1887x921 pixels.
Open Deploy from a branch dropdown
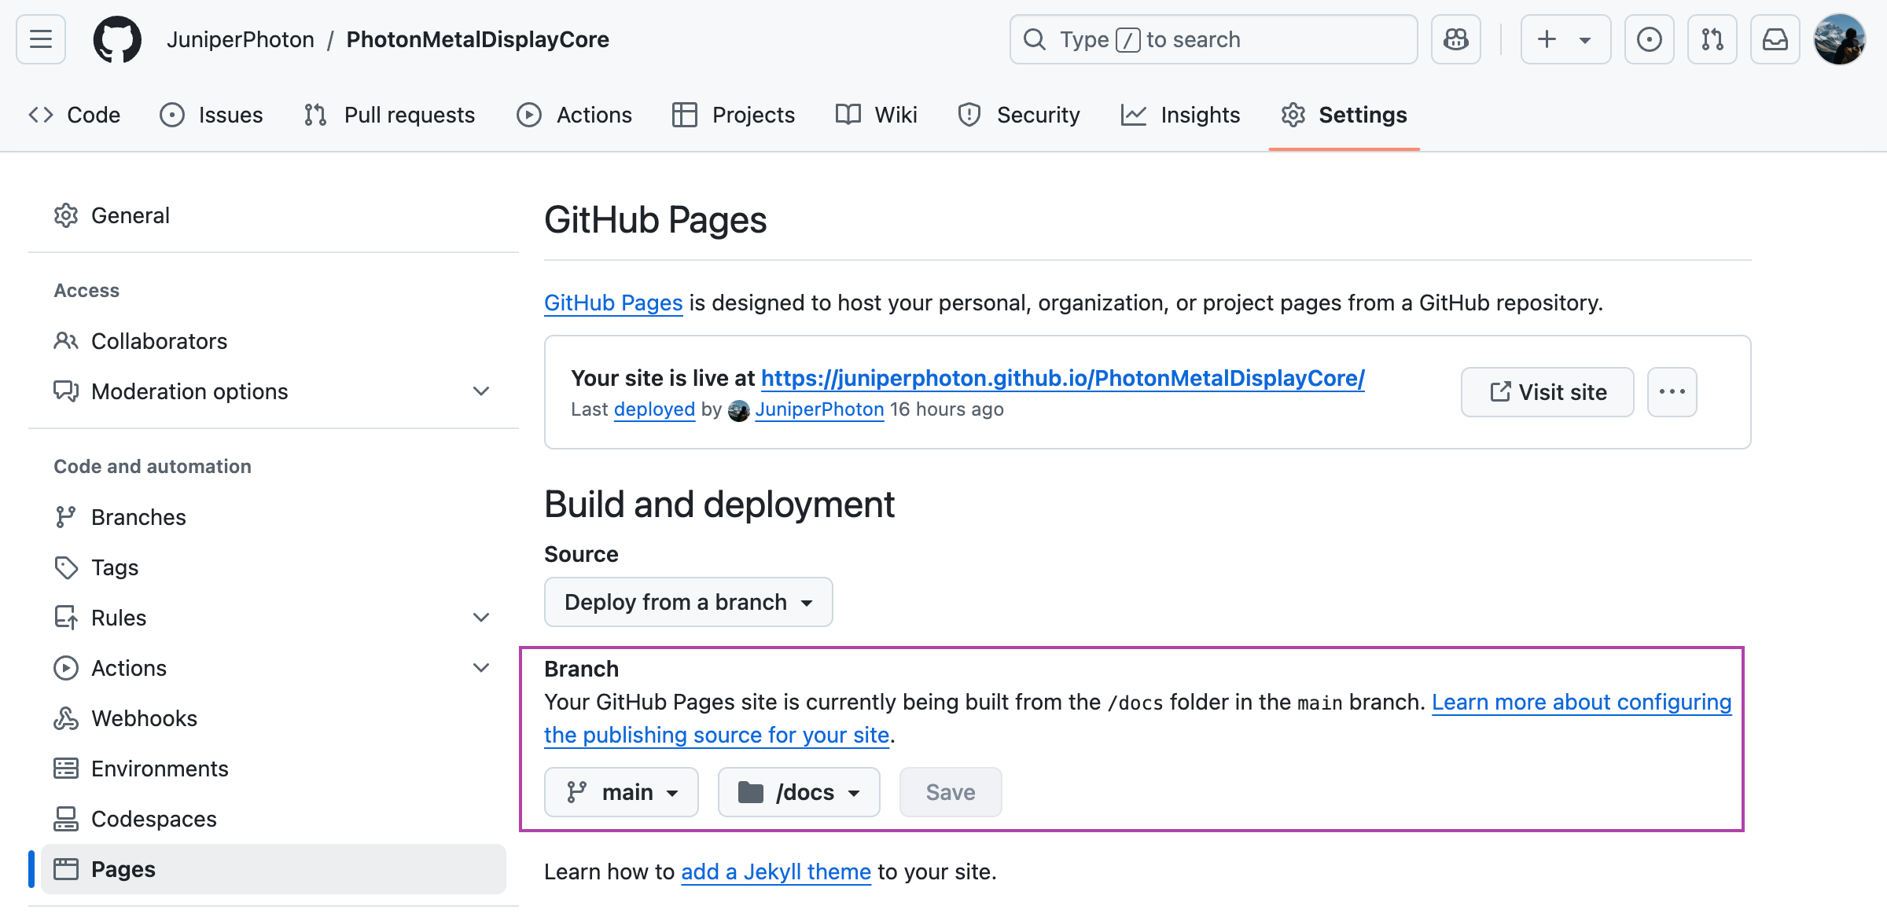689,602
